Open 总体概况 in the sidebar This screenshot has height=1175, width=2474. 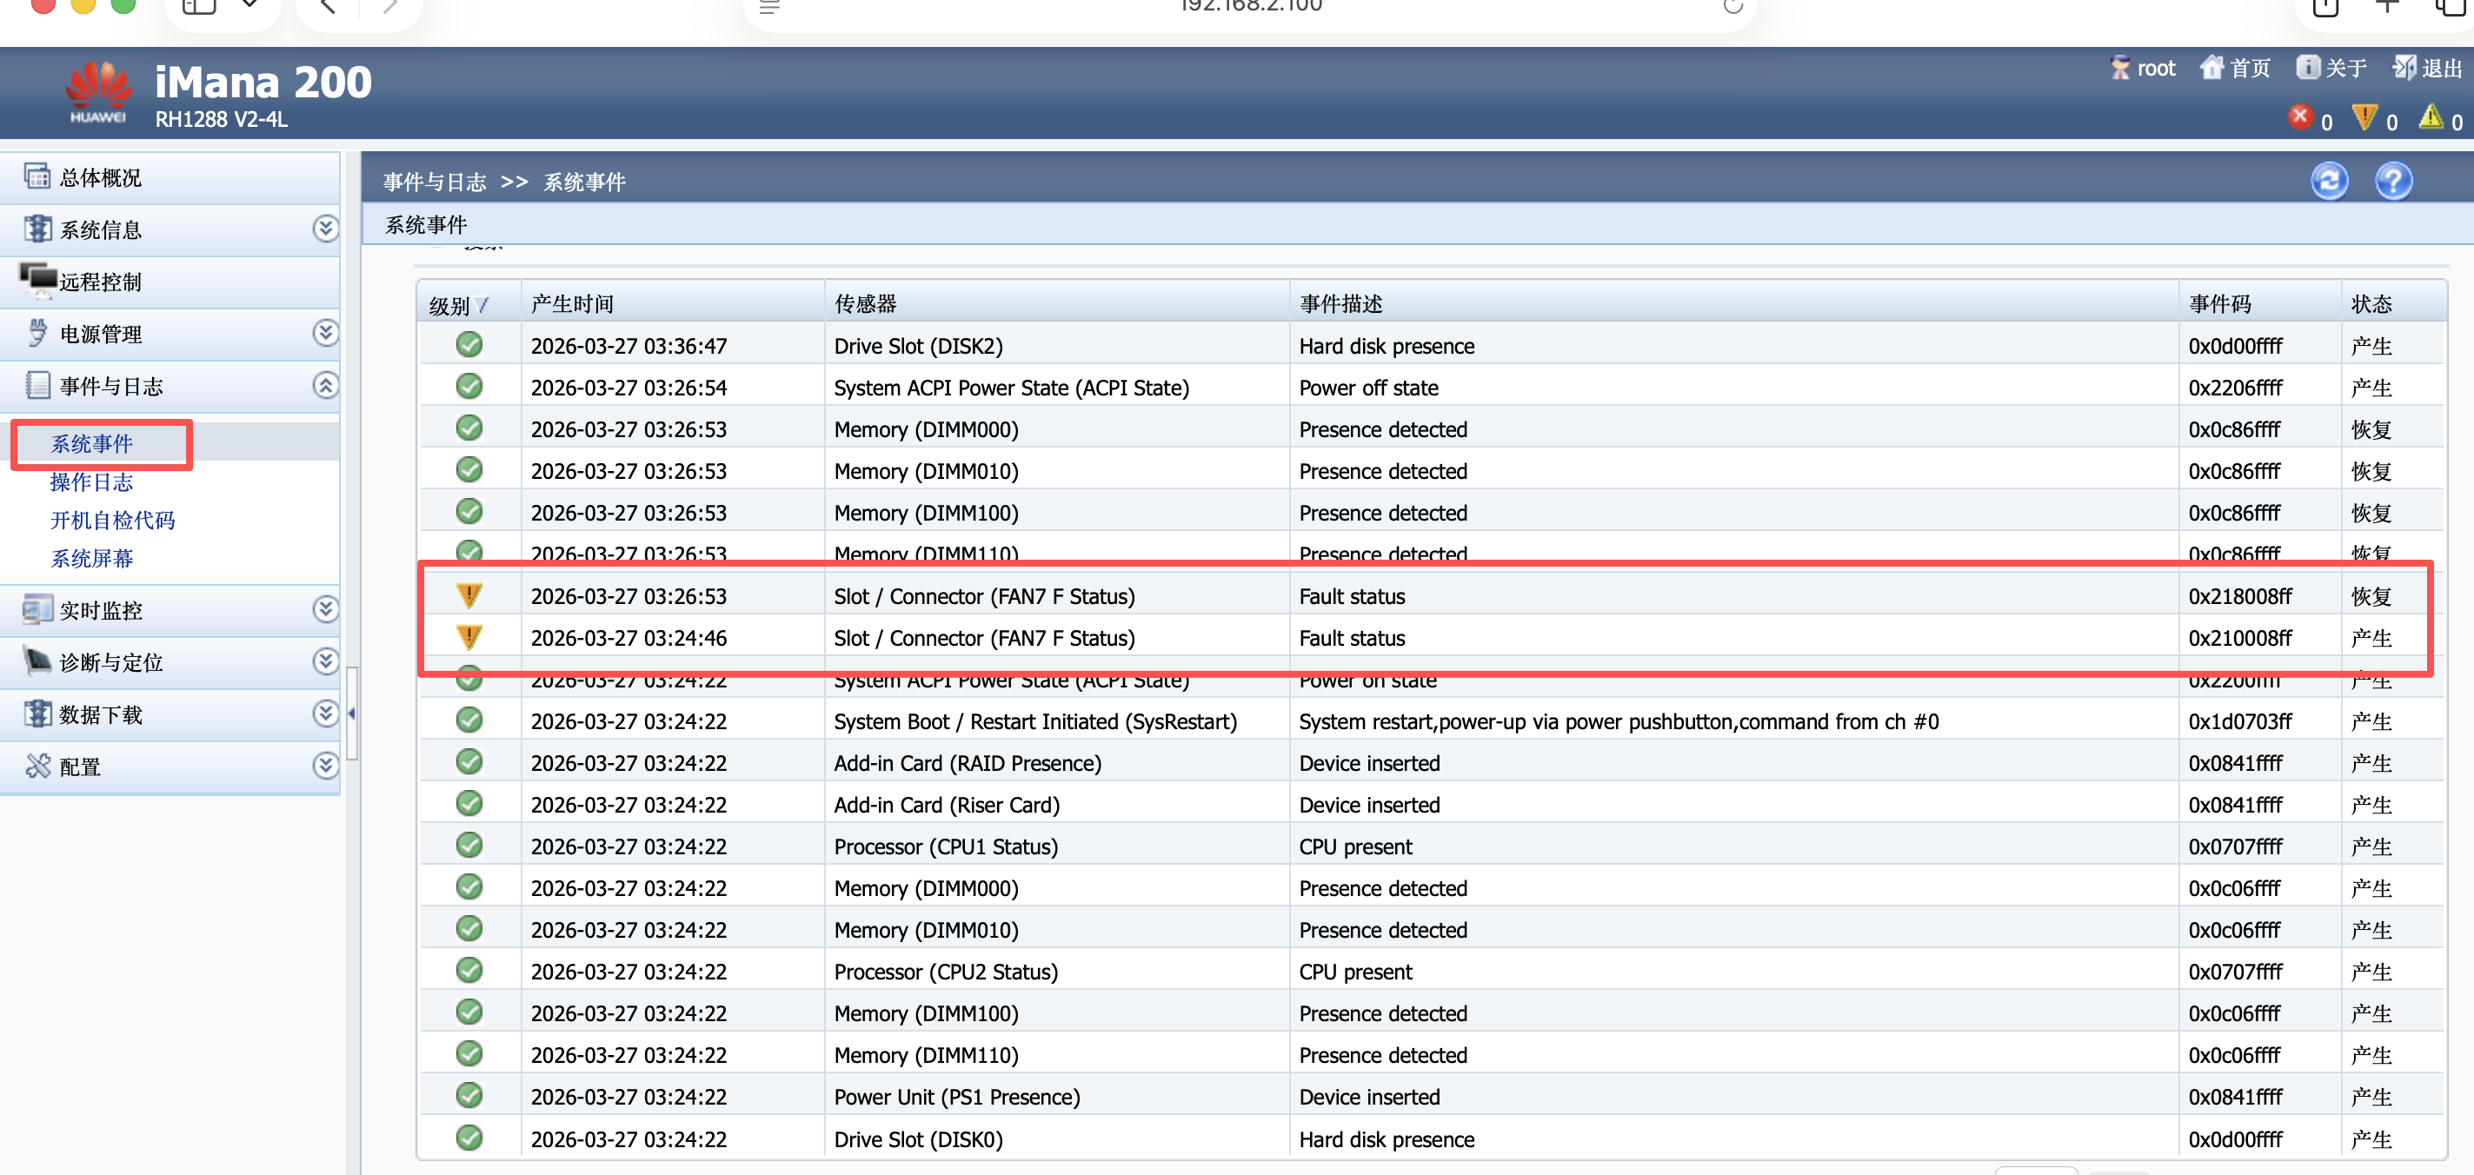[x=100, y=177]
